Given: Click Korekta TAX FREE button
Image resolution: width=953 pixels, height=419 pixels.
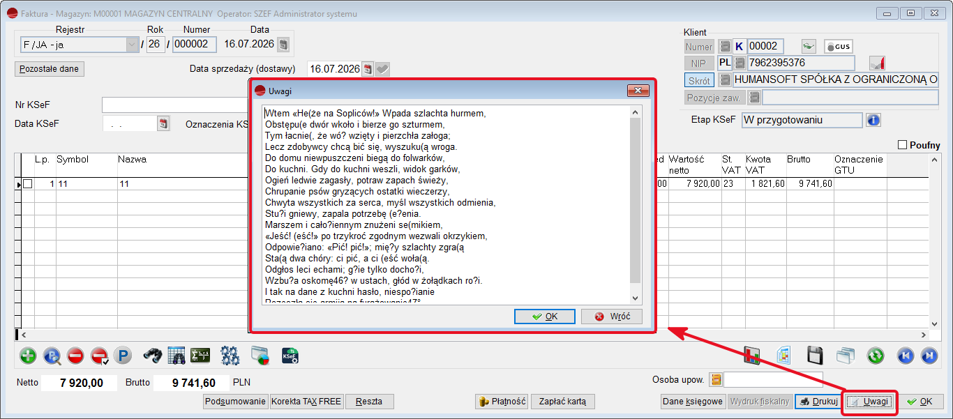Looking at the screenshot, I should click(306, 402).
